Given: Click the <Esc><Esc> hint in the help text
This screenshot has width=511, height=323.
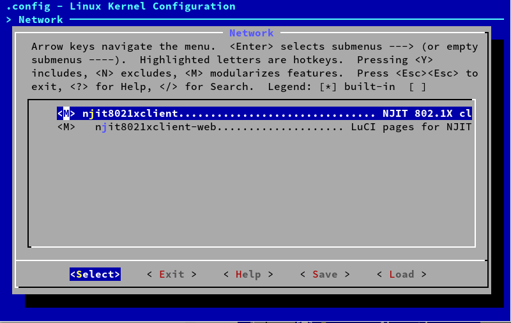Looking at the screenshot, I should click(427, 73).
